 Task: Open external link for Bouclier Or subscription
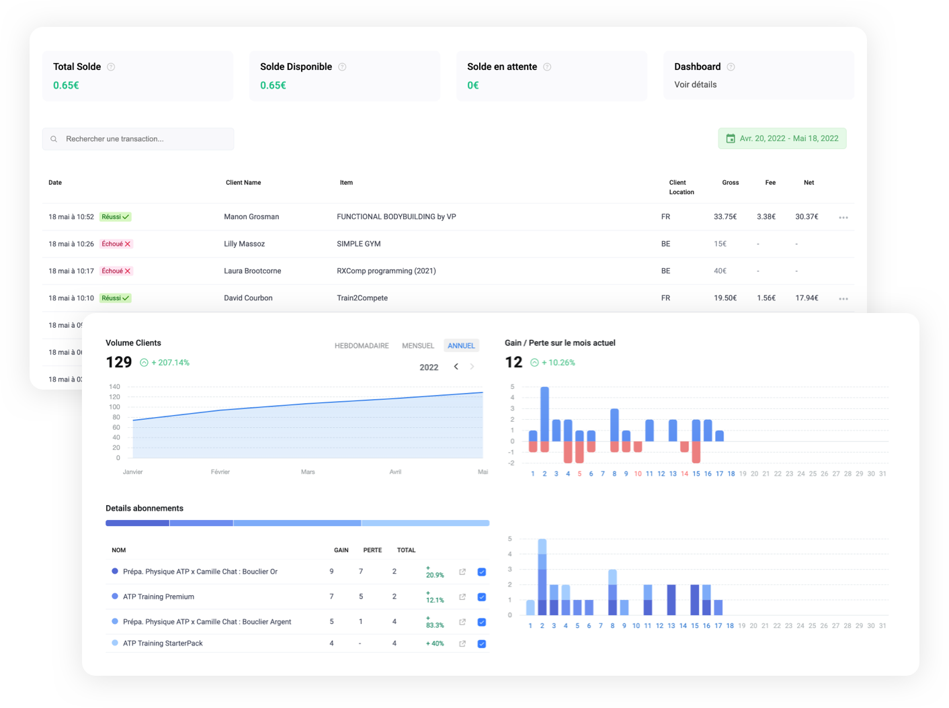point(462,572)
